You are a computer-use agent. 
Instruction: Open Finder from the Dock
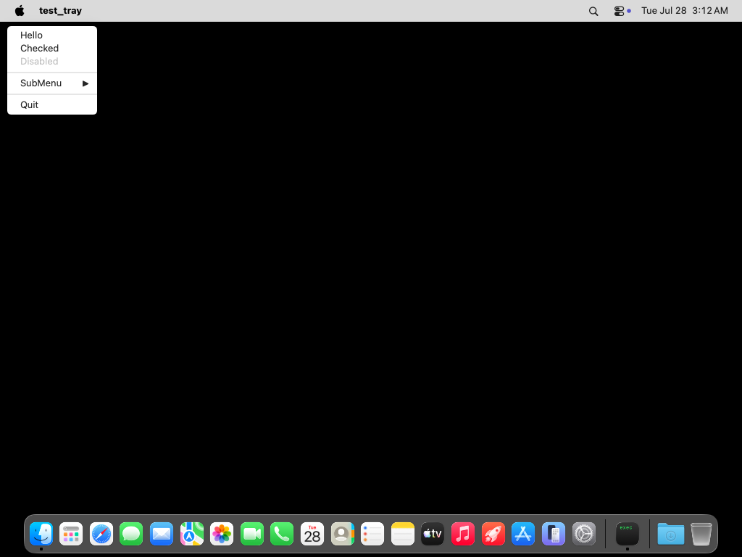(x=41, y=534)
